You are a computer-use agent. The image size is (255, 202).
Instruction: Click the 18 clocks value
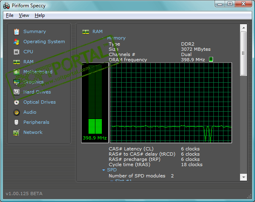click(x=192, y=165)
